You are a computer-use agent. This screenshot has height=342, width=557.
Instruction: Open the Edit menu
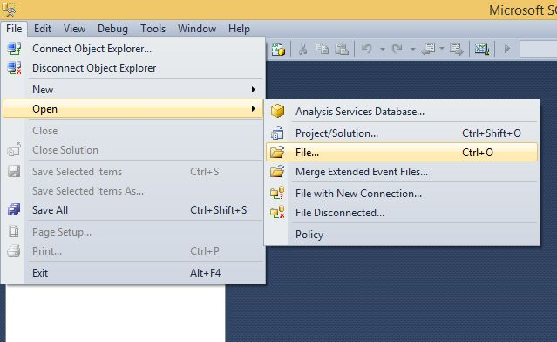(43, 29)
